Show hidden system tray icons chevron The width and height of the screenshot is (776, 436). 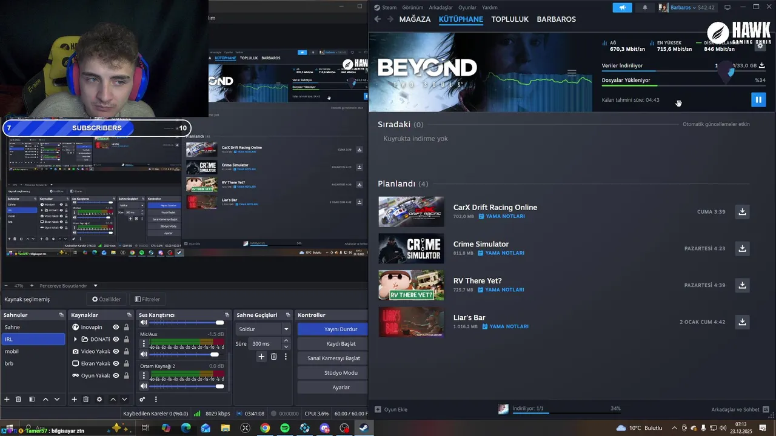674,428
